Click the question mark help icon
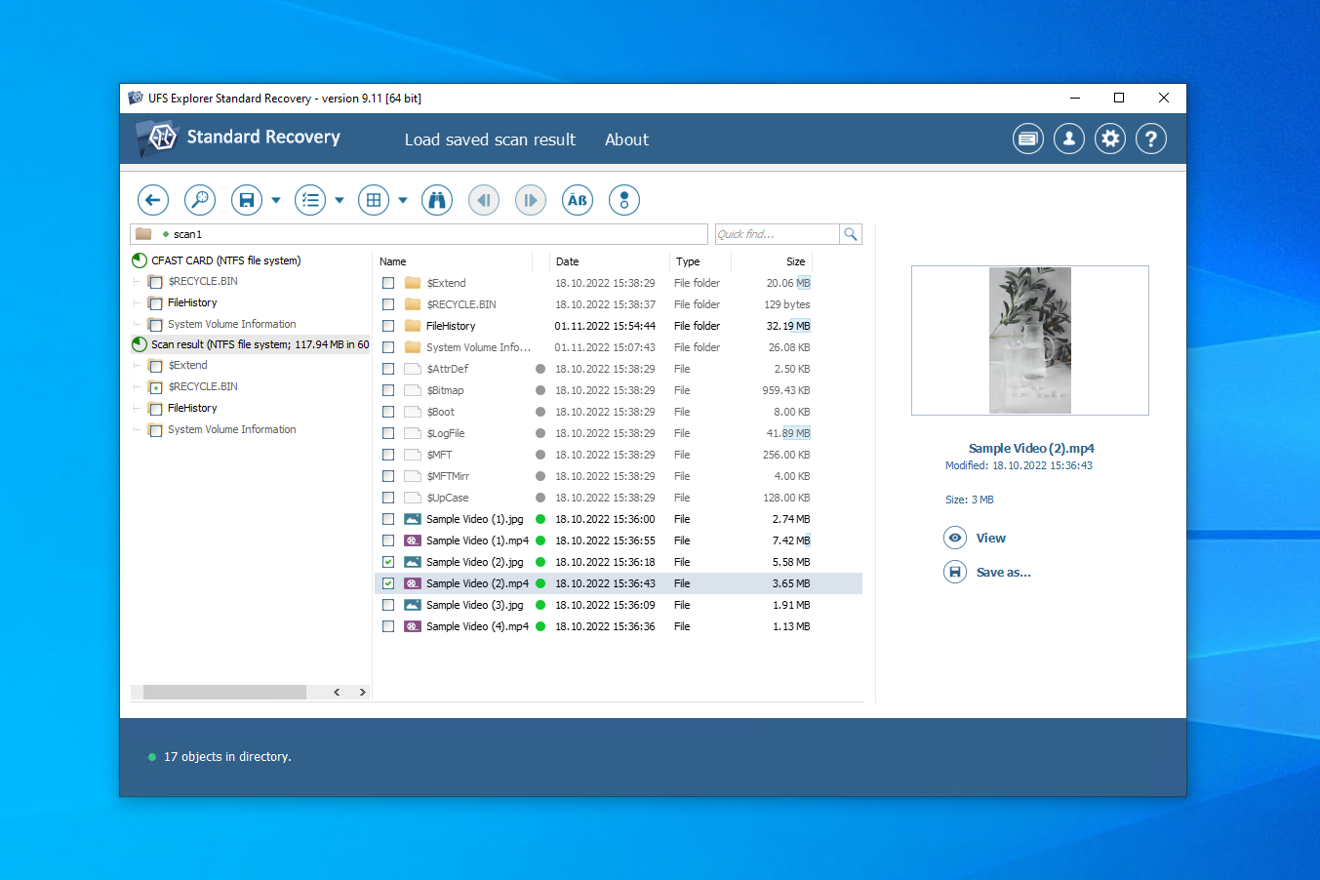This screenshot has height=880, width=1320. [1151, 139]
